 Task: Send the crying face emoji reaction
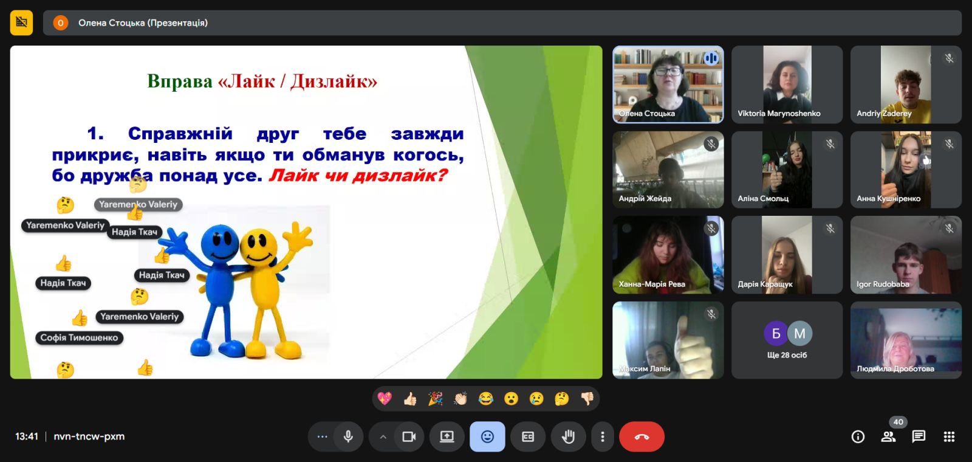pyautogui.click(x=536, y=399)
